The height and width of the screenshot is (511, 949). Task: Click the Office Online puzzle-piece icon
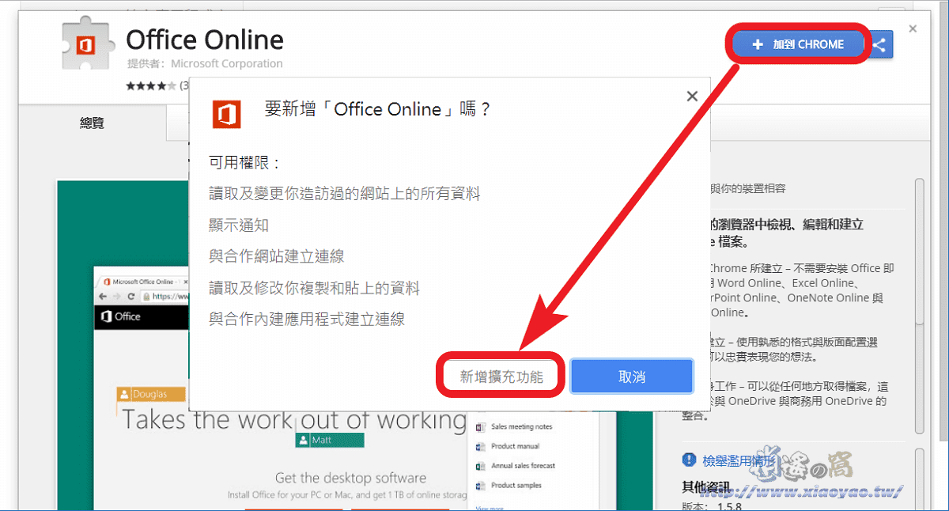pos(88,44)
